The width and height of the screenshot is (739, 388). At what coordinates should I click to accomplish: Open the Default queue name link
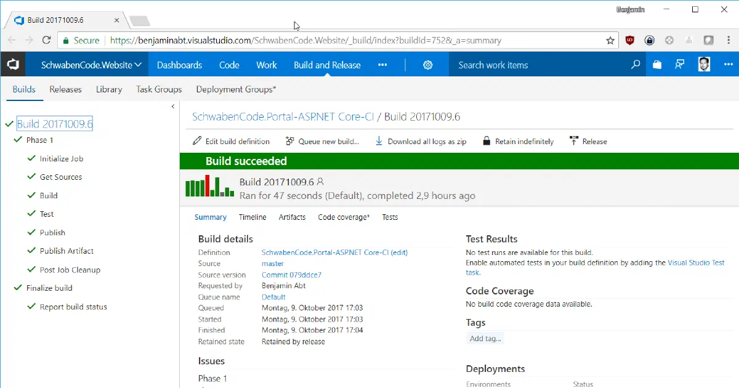tap(273, 297)
